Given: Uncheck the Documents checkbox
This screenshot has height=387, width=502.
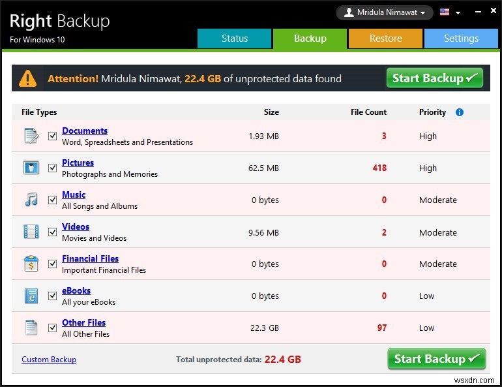Looking at the screenshot, I should (53, 136).
